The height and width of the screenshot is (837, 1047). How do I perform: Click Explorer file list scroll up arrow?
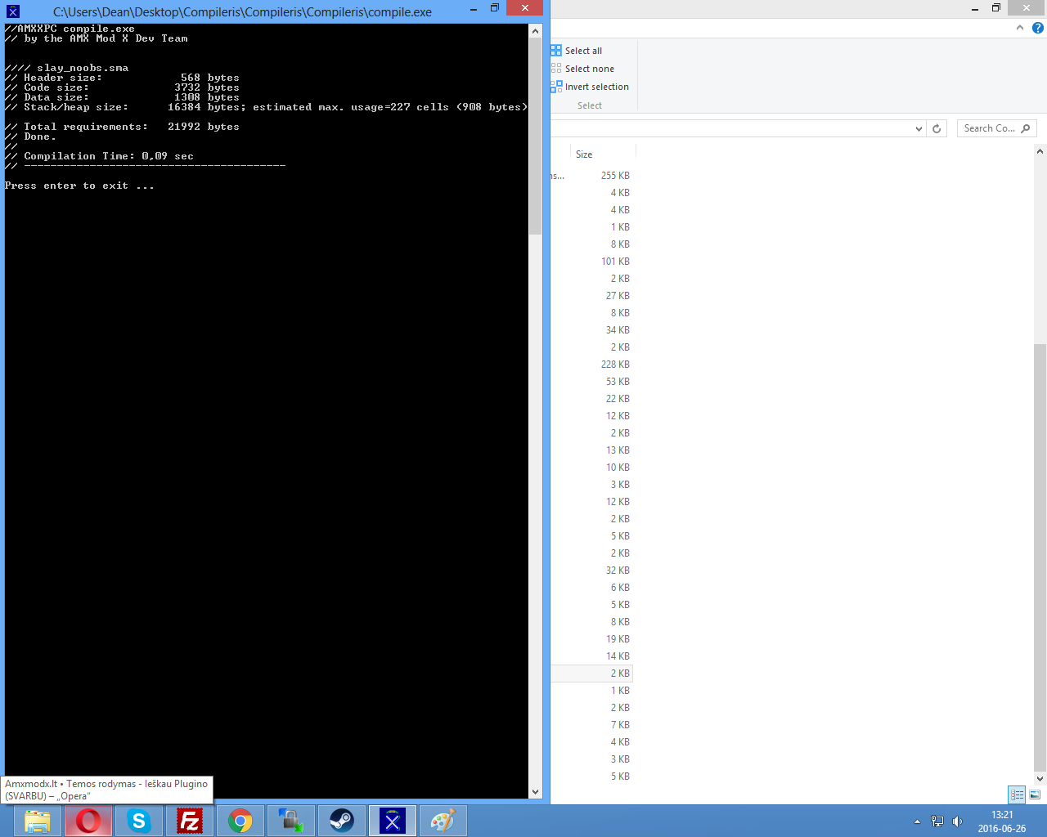pos(1040,151)
